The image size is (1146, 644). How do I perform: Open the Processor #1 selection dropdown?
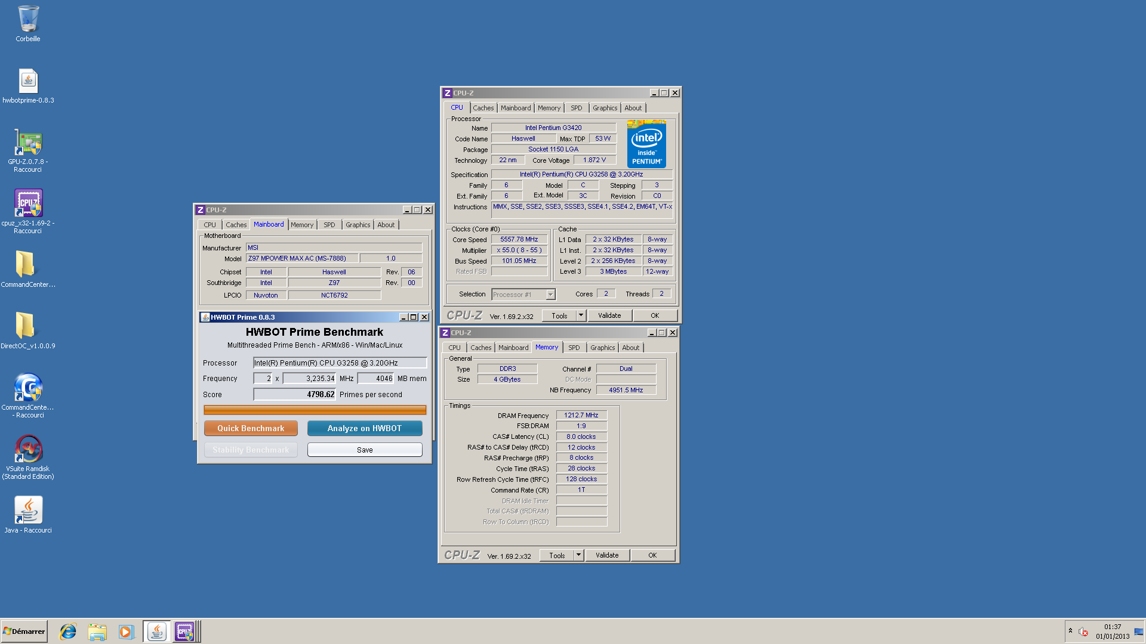tap(550, 295)
